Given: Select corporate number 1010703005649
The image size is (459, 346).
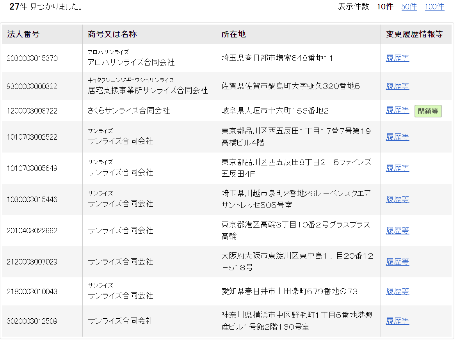Looking at the screenshot, I should point(32,168).
